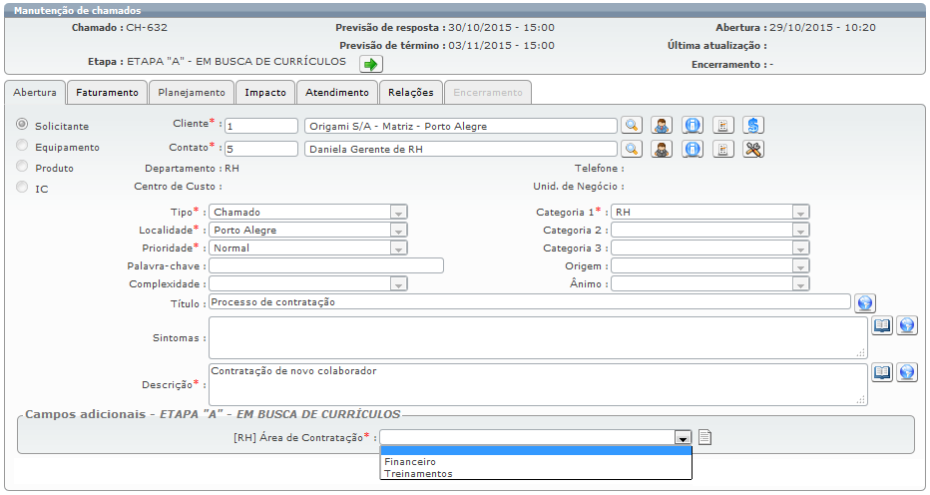Viewport: 930px width, 495px height.
Task: Click the globe icon beside Título field
Action: coord(865,302)
